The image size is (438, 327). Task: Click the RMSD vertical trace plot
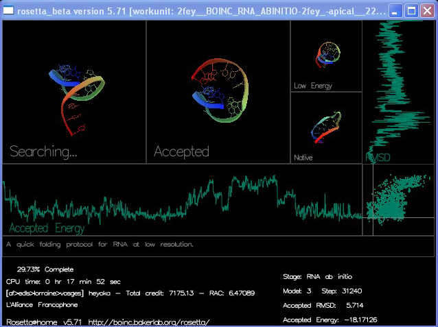click(x=398, y=89)
